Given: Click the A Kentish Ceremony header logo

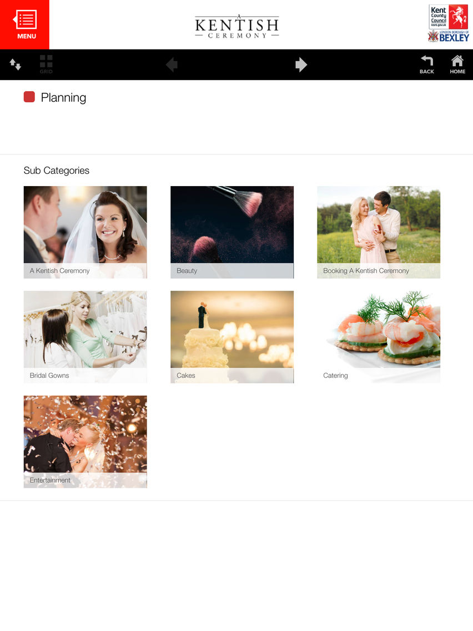Looking at the screenshot, I should pos(237,26).
